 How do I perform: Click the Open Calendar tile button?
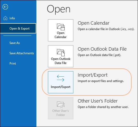click(61, 30)
